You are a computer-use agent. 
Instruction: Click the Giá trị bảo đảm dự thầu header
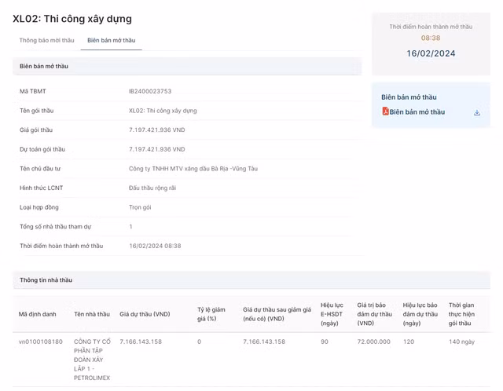click(x=374, y=314)
